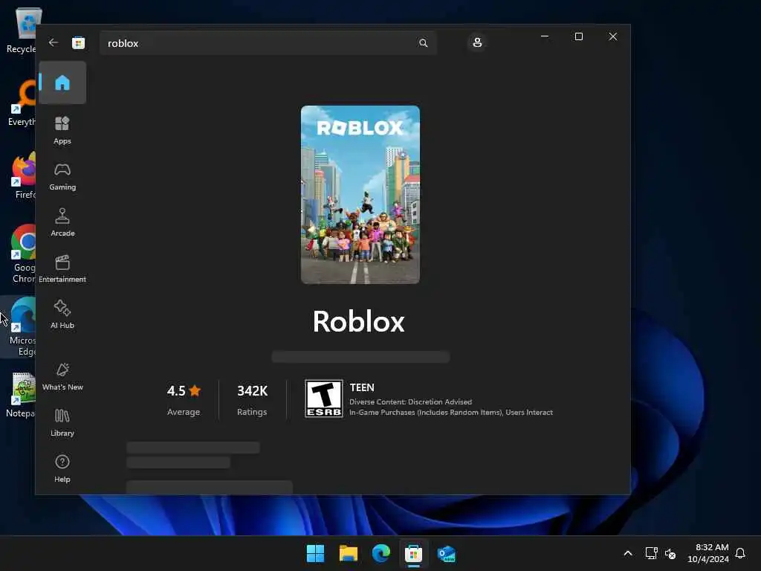Click the 4.5 Average star rating
The height and width of the screenshot is (571, 761).
click(184, 400)
